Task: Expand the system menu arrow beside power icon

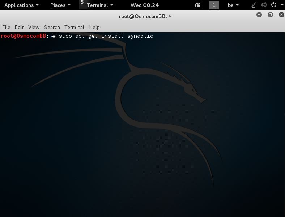Action: coord(282,5)
